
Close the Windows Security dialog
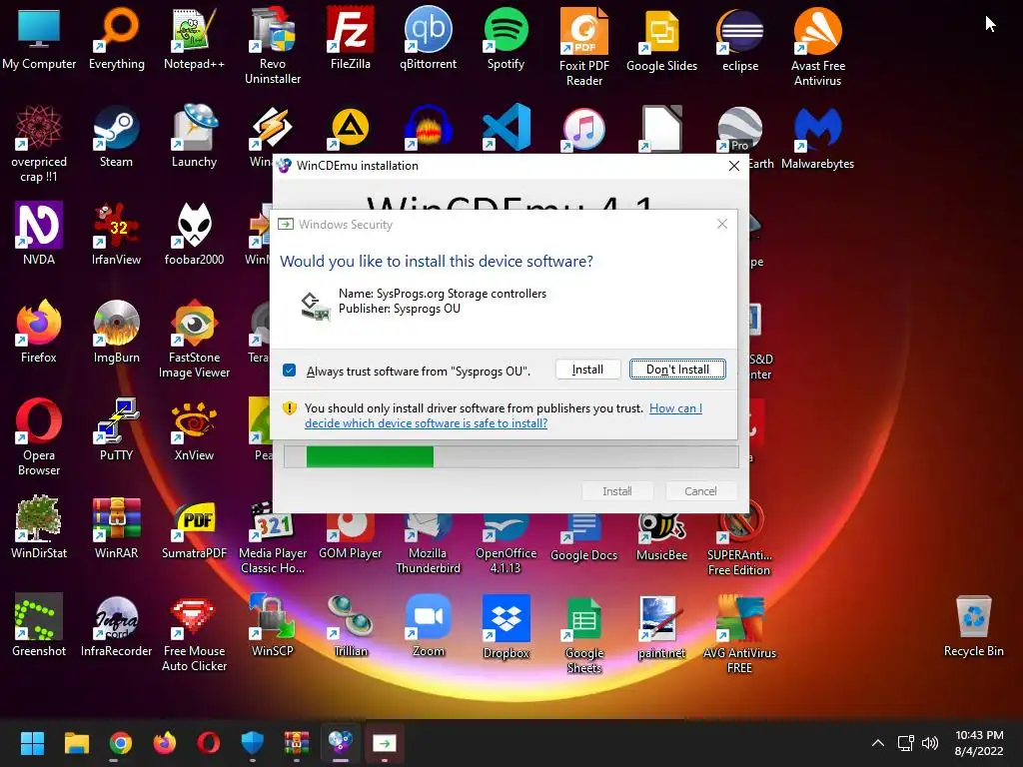[x=721, y=224]
